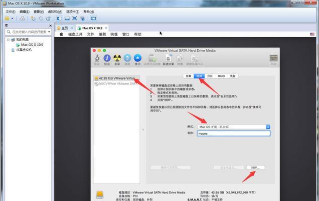
Task: Open the guest 窗口 menu
Action: (x=126, y=34)
